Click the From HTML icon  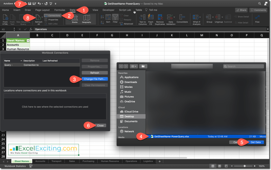pyautogui.click(x=5, y=18)
